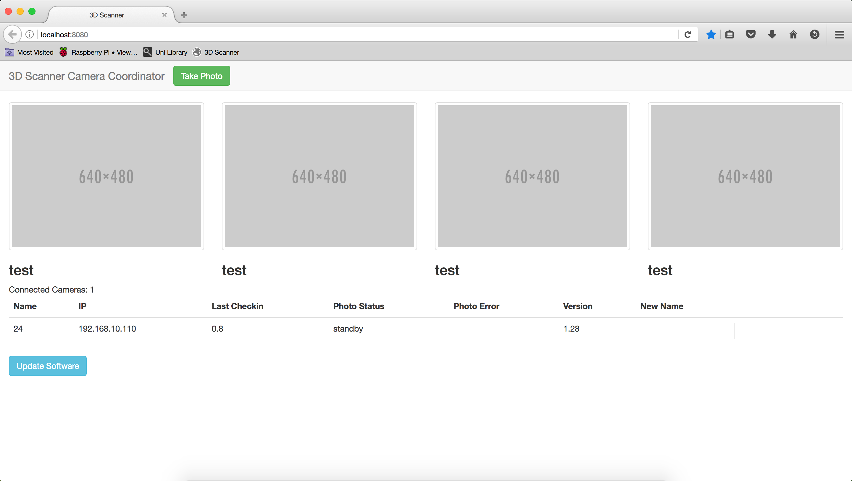Open the site information icon in the address bar
Image resolution: width=852 pixels, height=481 pixels.
tap(30, 34)
